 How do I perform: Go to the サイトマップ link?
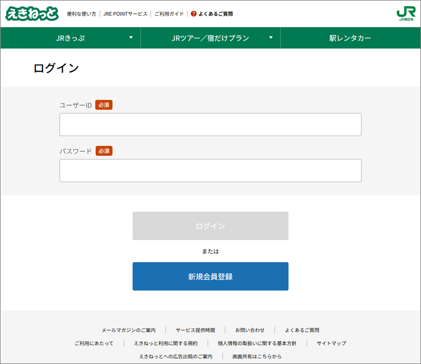click(332, 343)
